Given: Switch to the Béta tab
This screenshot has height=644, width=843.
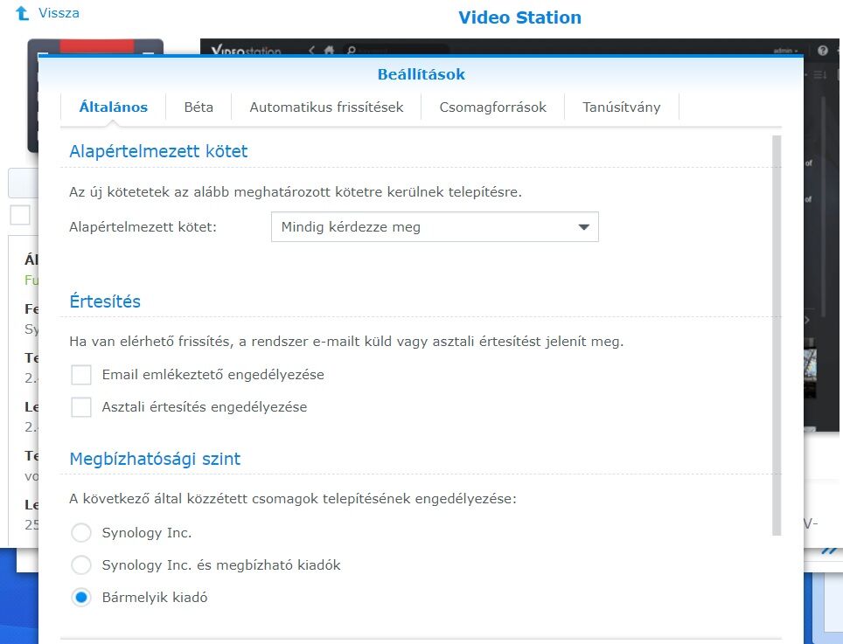Looking at the screenshot, I should tap(199, 107).
